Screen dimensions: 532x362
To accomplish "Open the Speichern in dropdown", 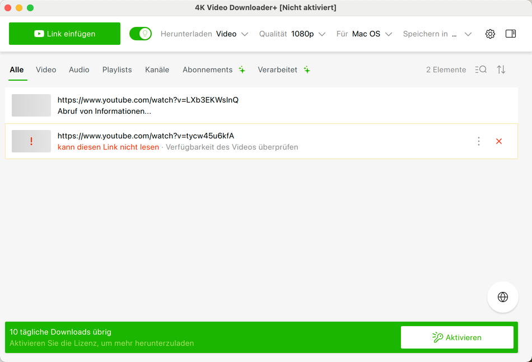I will (437, 34).
